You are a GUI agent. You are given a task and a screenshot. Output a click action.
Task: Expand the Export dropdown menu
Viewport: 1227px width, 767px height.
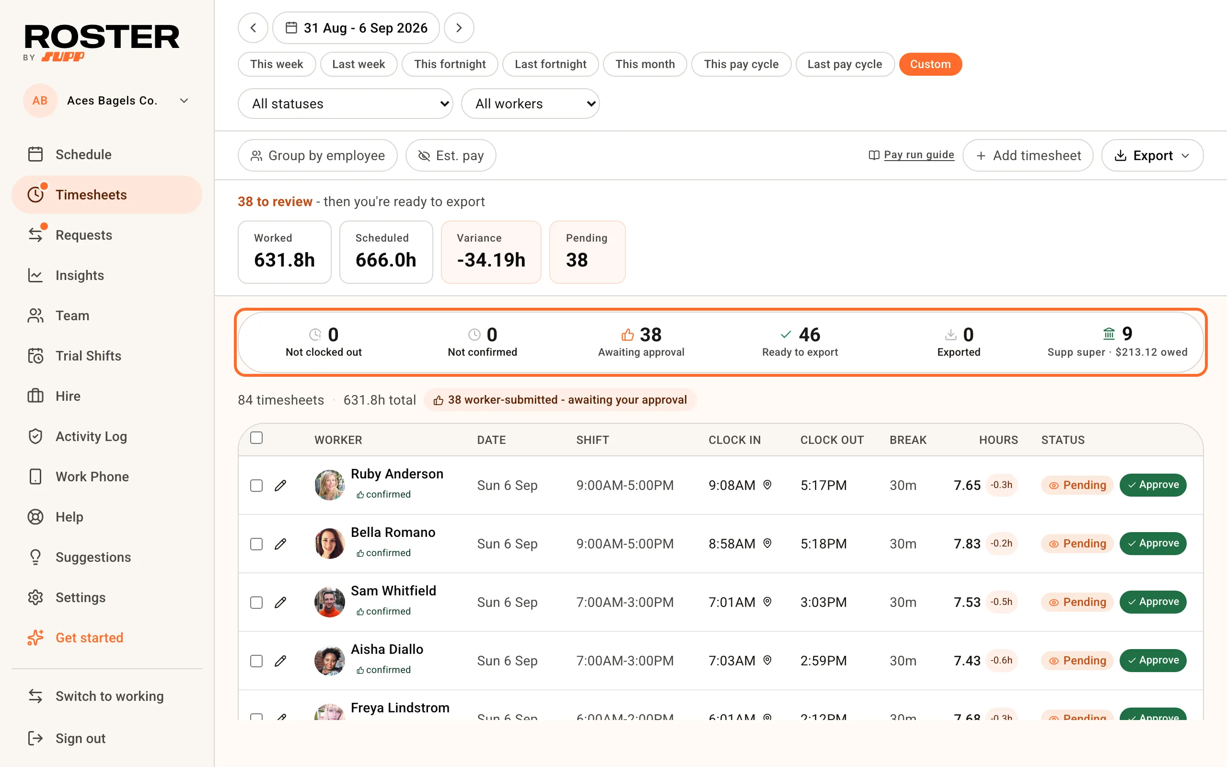(1152, 155)
